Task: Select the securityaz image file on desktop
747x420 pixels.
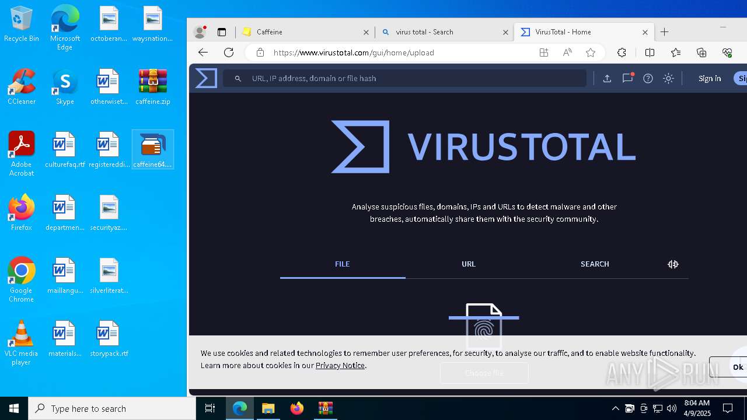Action: click(109, 213)
